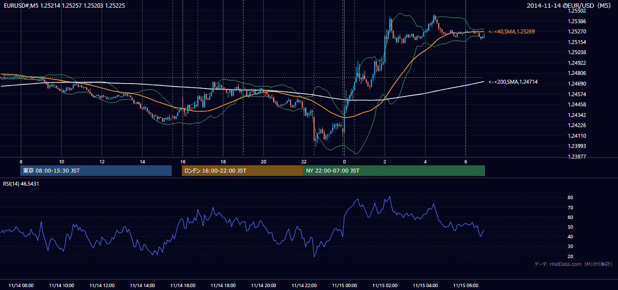The image size is (618, 290).
Task: Click the 11/14 20:00 bottom time label
Action: 264,286
